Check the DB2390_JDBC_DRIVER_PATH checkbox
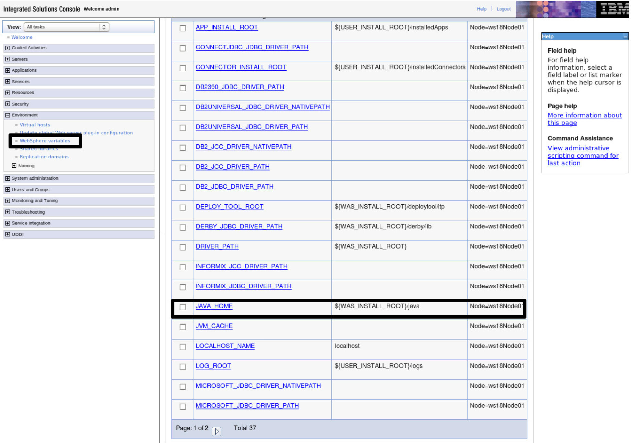Image resolution: width=632 pixels, height=443 pixels. click(183, 88)
